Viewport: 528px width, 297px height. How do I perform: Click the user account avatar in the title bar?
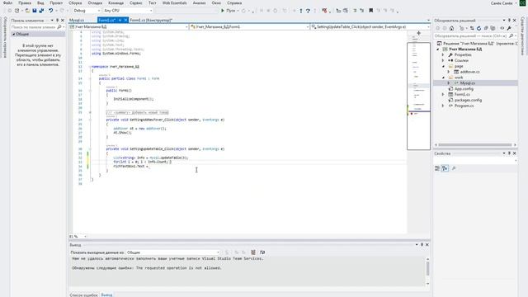tap(522, 3)
